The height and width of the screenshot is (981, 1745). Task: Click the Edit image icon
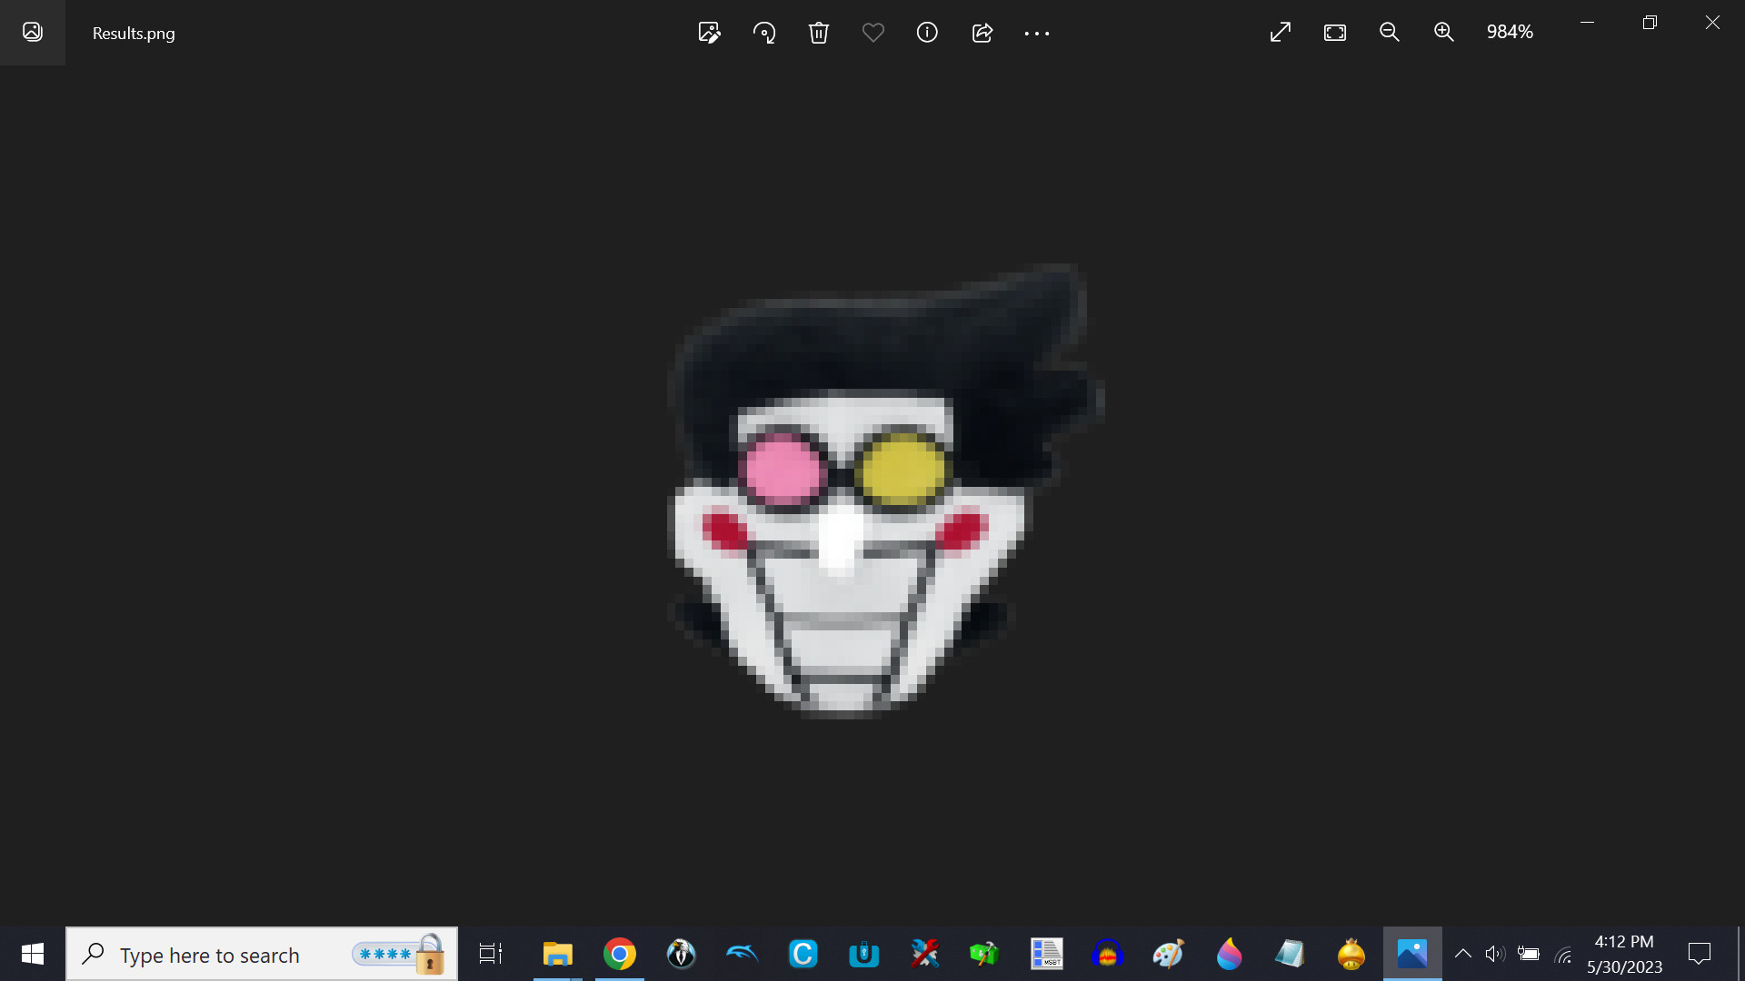point(709,33)
